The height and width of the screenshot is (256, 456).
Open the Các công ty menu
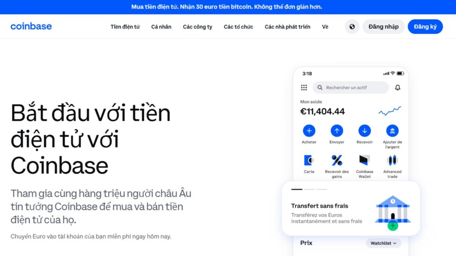(x=197, y=27)
